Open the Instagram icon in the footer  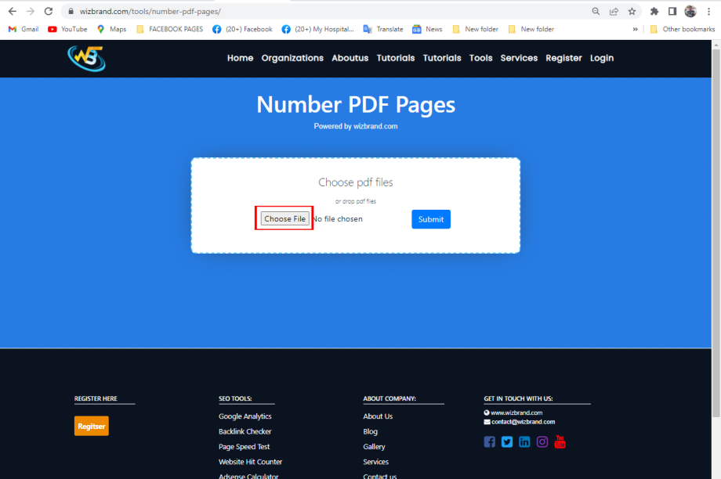(x=542, y=441)
